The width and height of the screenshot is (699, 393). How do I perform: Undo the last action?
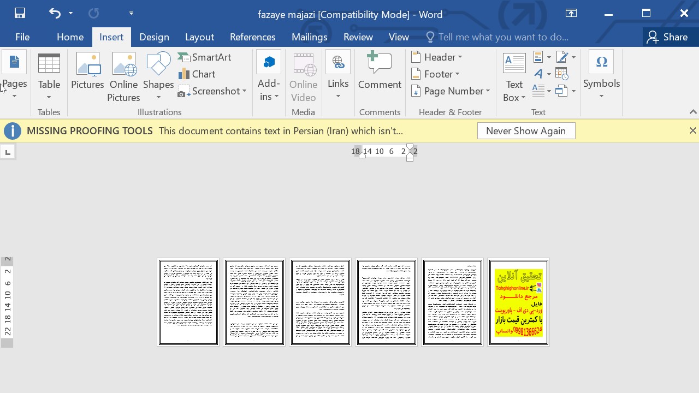(x=55, y=13)
